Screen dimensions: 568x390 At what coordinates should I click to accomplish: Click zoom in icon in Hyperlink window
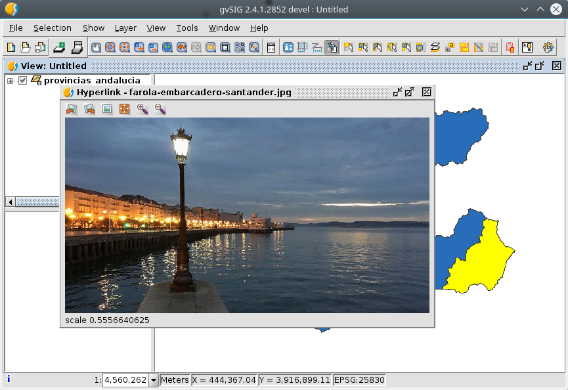[142, 109]
